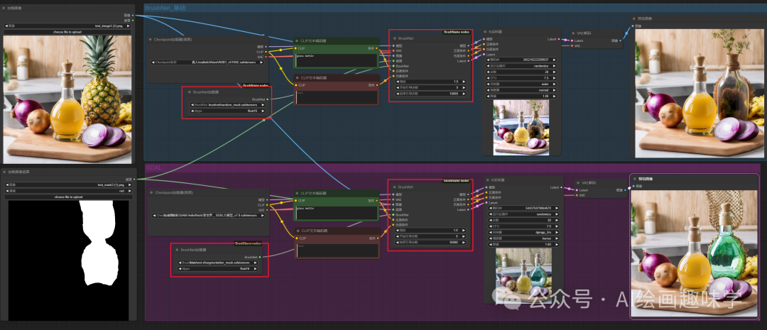Click the seed field 544375079864670
767x330 pixels.
pos(523,208)
